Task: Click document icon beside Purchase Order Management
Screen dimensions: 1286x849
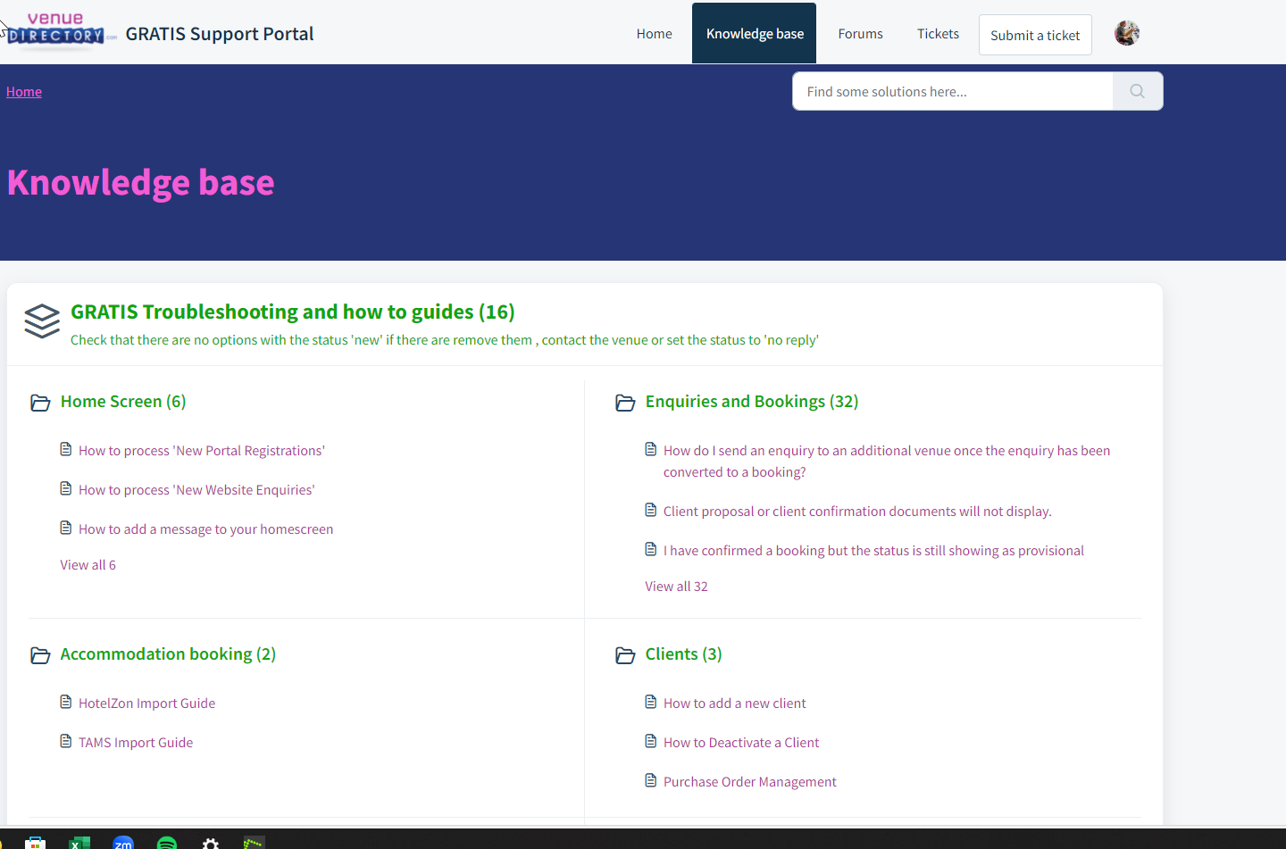Action: [x=651, y=780]
